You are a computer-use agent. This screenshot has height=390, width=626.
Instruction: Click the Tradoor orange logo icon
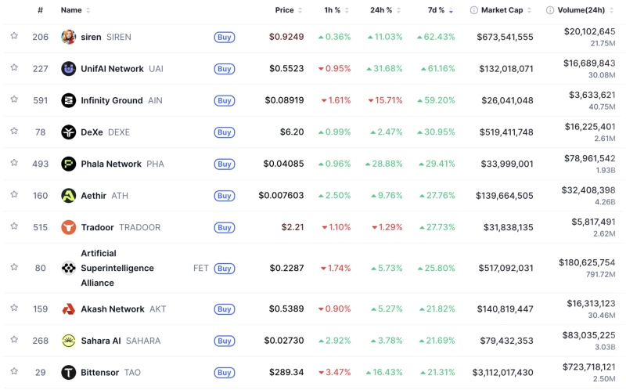[x=69, y=227]
